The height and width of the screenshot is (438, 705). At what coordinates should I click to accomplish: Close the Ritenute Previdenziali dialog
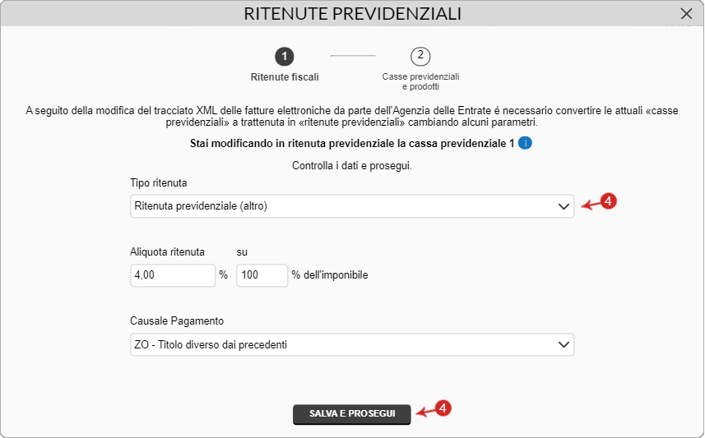(x=686, y=14)
